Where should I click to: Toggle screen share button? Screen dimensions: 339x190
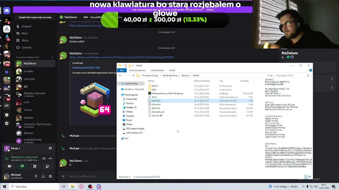22,166
